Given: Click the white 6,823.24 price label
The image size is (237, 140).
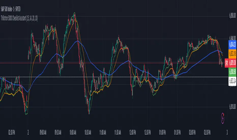Looking at the screenshot, I should pyautogui.click(x=232, y=81).
